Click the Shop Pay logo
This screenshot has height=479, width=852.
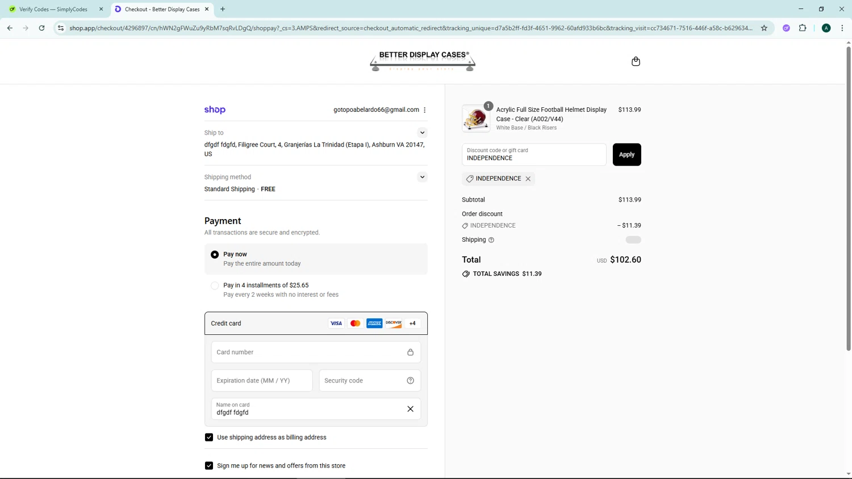(x=215, y=110)
